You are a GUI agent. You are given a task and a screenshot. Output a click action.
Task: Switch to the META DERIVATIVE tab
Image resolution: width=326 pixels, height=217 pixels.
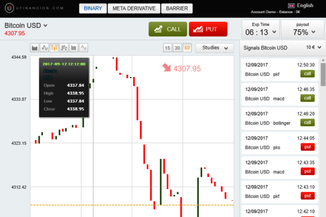click(x=134, y=9)
